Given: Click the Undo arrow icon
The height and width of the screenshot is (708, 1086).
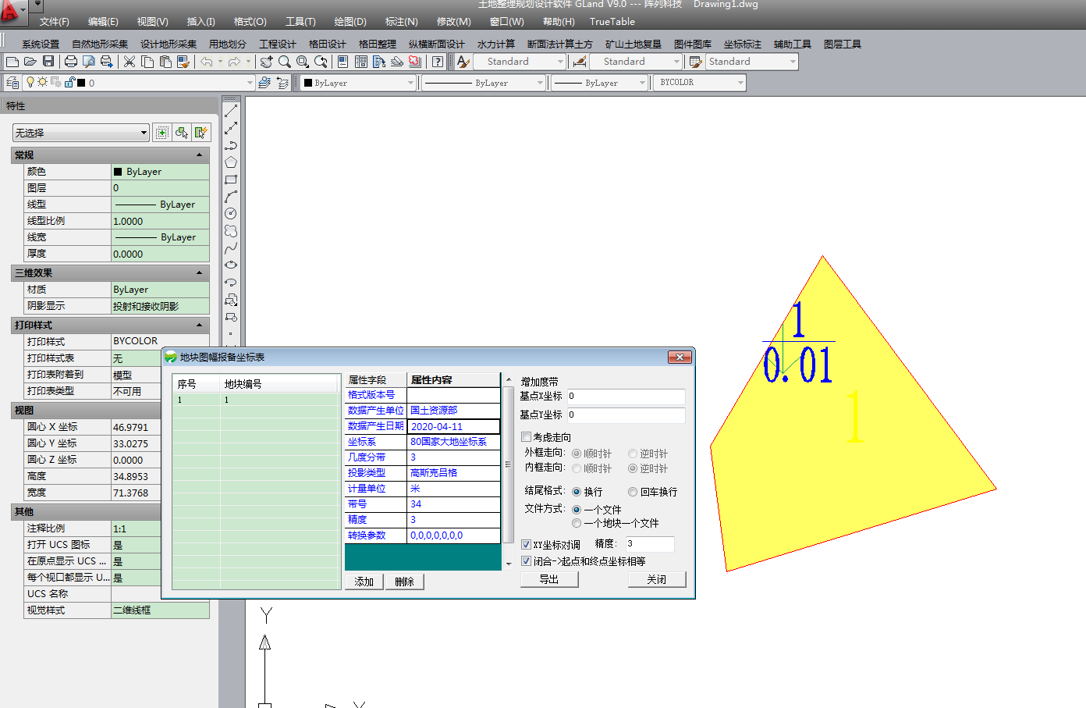Looking at the screenshot, I should coord(207,62).
